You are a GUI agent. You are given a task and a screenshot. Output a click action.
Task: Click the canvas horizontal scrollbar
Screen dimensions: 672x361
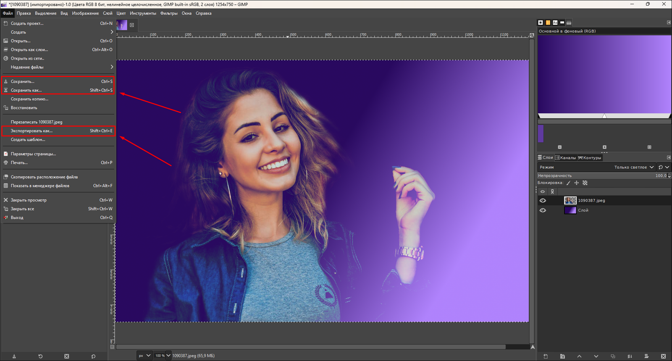click(311, 347)
